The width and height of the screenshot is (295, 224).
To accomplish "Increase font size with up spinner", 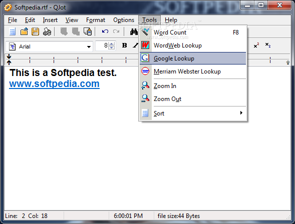I will coord(112,44).
